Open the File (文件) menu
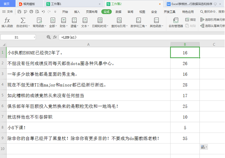The image size is (225, 158). (8, 12)
